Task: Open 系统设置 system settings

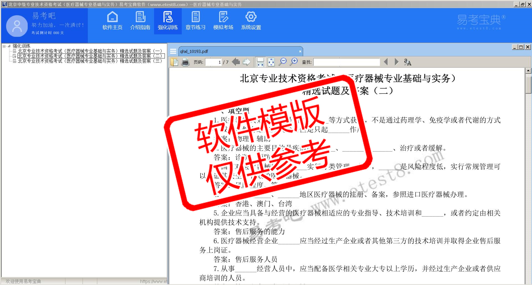Action: pyautogui.click(x=251, y=21)
